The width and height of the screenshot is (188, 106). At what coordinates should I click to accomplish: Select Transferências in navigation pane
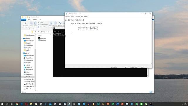29,70
